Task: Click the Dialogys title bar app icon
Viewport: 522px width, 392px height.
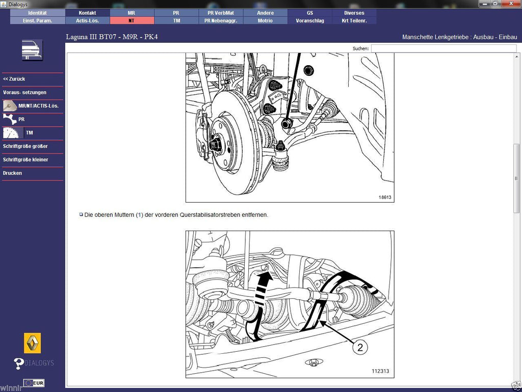Action: click(x=4, y=4)
